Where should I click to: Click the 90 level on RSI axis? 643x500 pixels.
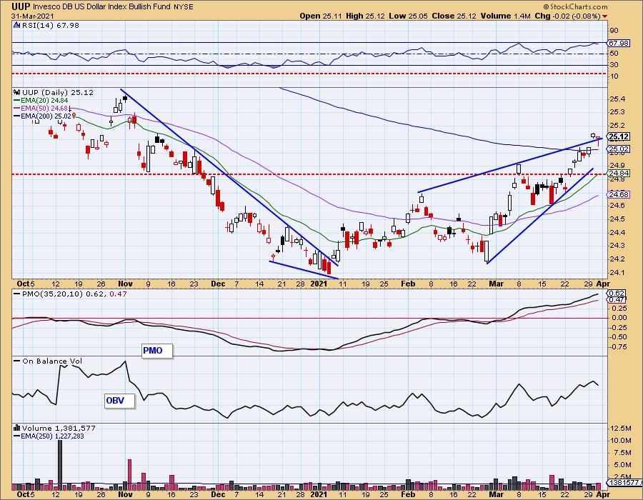click(x=614, y=31)
